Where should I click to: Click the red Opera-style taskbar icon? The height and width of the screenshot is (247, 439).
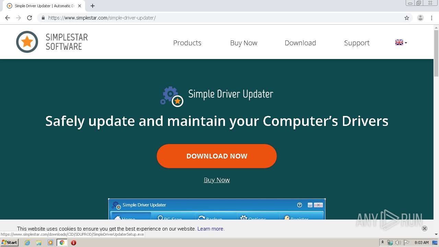pyautogui.click(x=73, y=243)
